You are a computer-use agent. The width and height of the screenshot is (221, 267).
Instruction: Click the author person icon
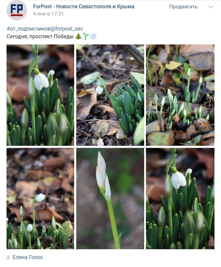pyautogui.click(x=8, y=257)
